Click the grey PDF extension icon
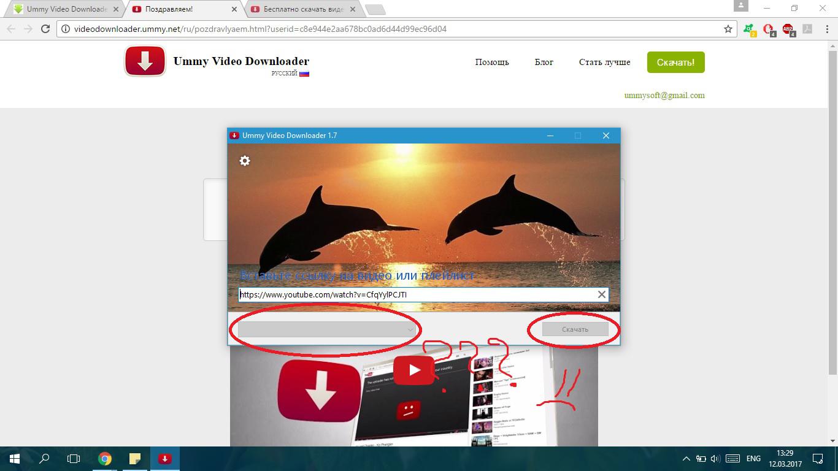This screenshot has height=471, width=838. (808, 29)
